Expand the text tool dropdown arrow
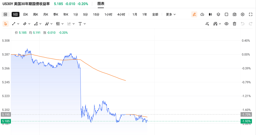 pyautogui.click(x=85, y=24)
